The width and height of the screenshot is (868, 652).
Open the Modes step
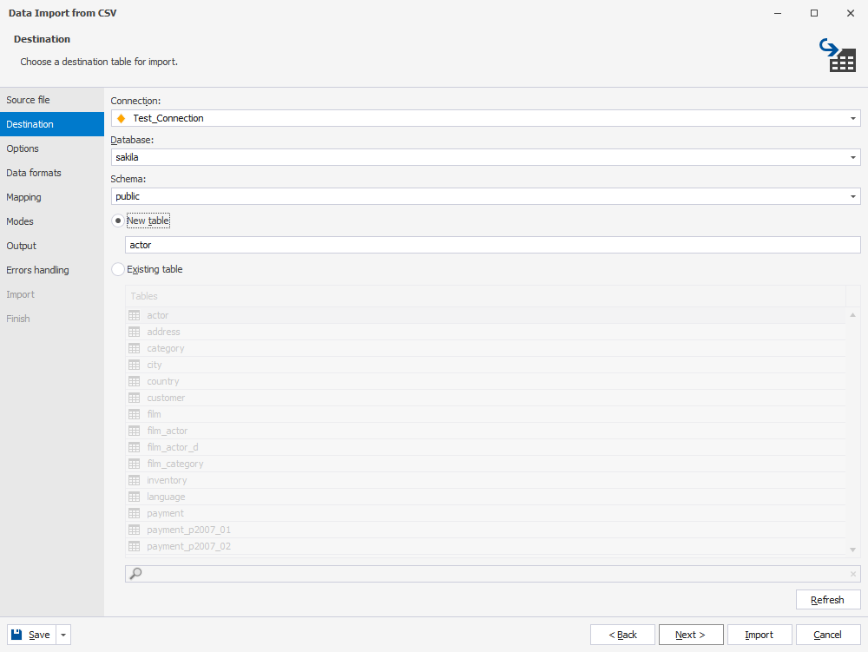pyautogui.click(x=52, y=221)
